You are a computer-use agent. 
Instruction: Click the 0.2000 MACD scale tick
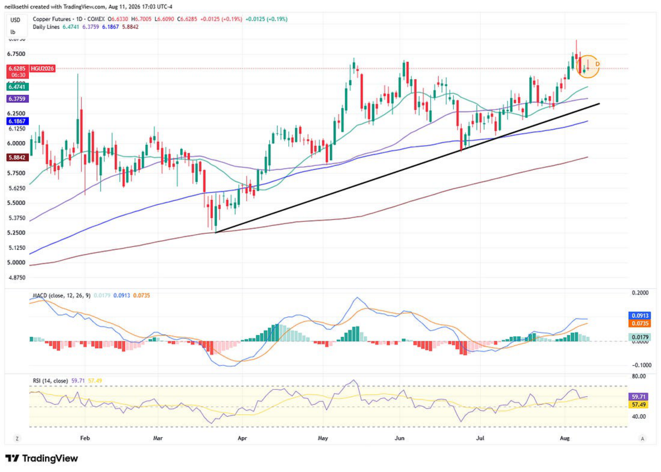point(640,293)
